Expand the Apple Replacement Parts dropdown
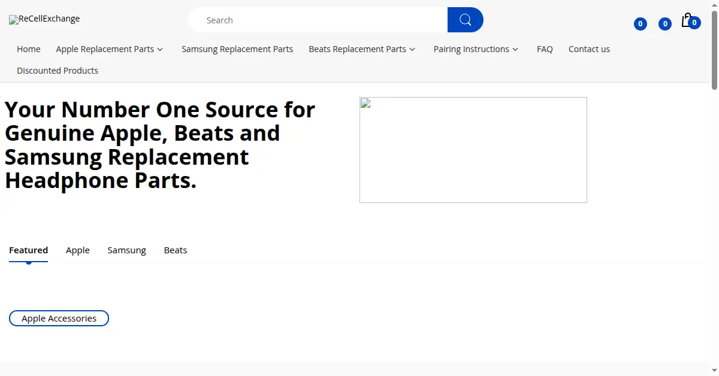Screen dimensions: 719x376 point(110,49)
